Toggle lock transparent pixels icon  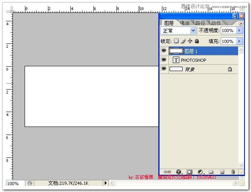click(176, 41)
